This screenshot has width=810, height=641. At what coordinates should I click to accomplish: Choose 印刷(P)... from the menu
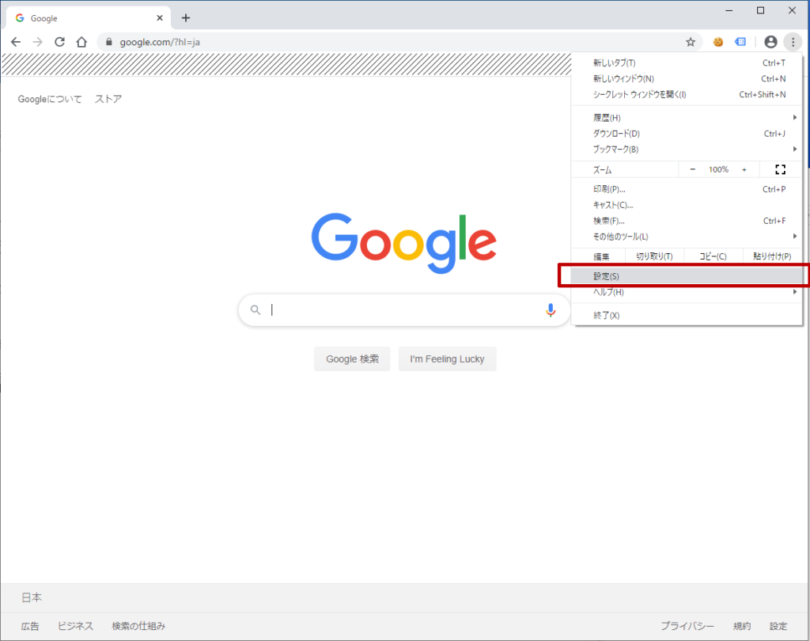687,189
